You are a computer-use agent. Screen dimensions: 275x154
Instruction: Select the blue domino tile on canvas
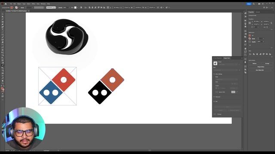click(x=51, y=92)
